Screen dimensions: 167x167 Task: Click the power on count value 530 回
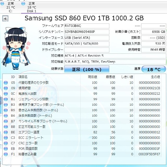pyautogui.click(x=154, y=44)
